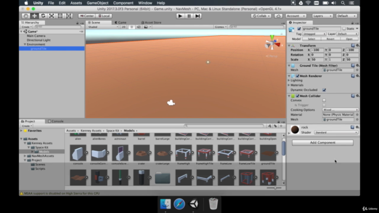Expand Materials section in Mesh Renderer
The height and width of the screenshot is (213, 379).
click(x=289, y=85)
